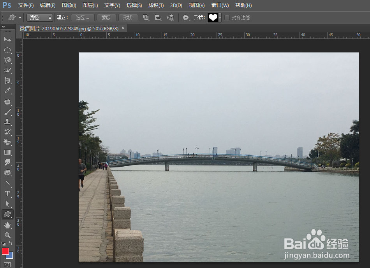Open the 视图(V) menu
This screenshot has width=370, height=268.
tap(197, 5)
